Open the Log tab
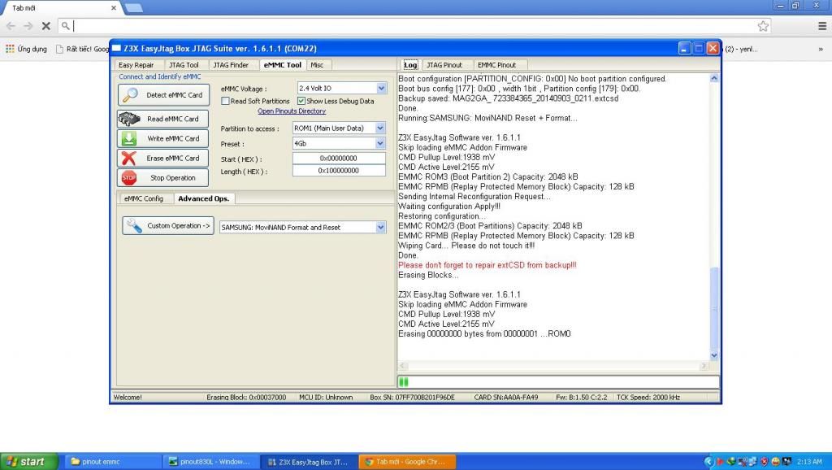This screenshot has width=832, height=470. click(x=410, y=65)
